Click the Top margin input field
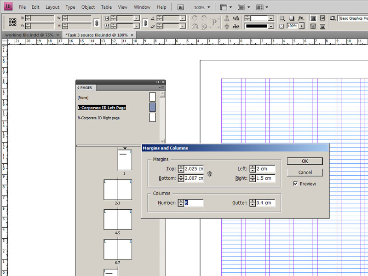The image size is (368, 276). [194, 169]
